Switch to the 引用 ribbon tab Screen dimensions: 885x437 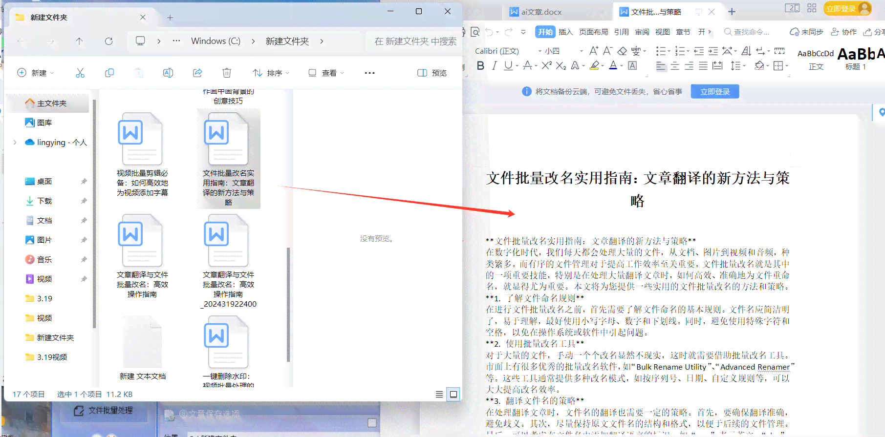[x=622, y=32]
